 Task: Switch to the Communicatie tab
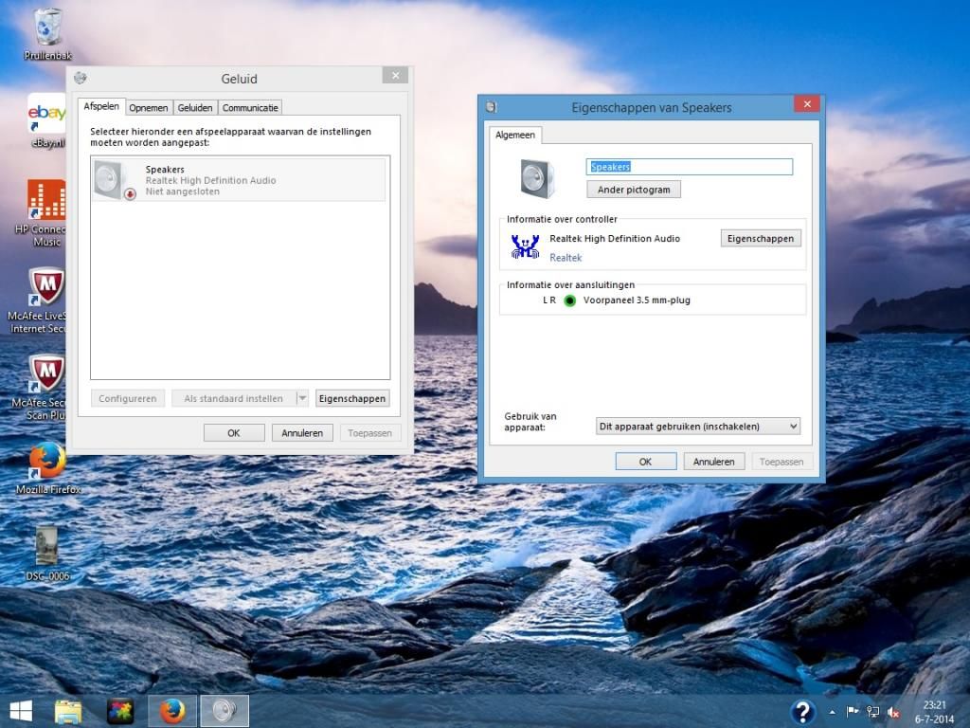point(250,108)
